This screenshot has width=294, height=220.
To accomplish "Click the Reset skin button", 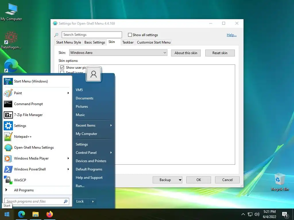I will pyautogui.click(x=220, y=53).
